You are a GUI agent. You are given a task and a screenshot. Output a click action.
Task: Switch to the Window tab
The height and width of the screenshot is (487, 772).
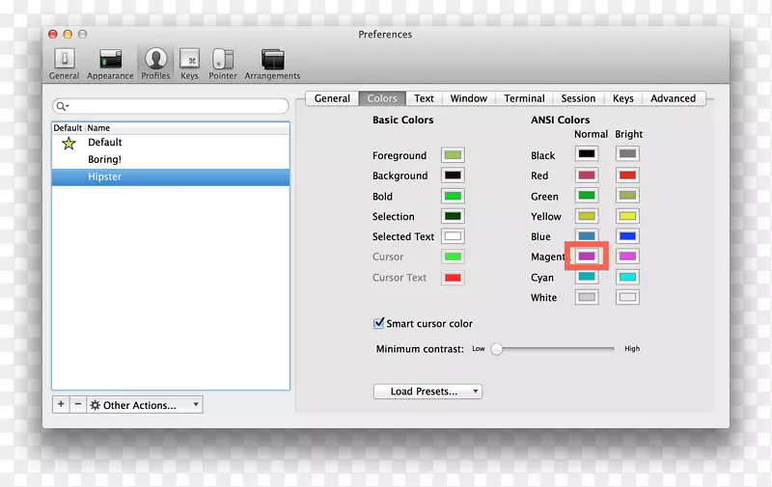coord(469,98)
